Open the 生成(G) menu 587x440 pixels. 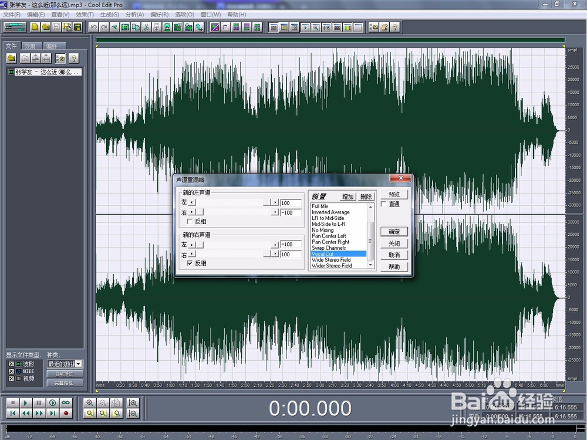click(x=109, y=15)
